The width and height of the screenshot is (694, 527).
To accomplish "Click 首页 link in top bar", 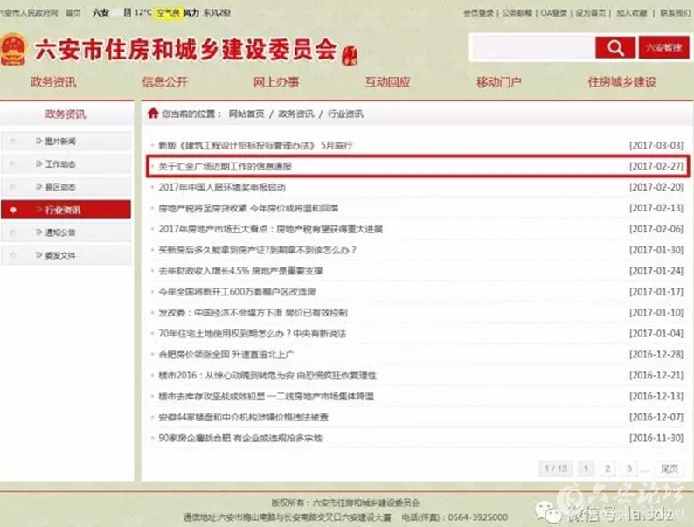I will (73, 13).
